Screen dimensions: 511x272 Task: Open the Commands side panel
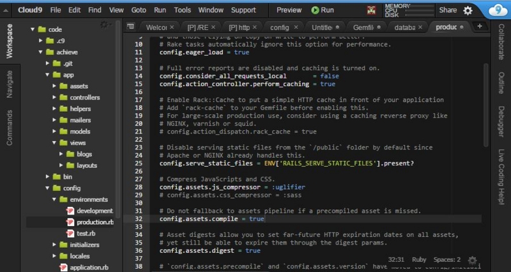pyautogui.click(x=10, y=128)
